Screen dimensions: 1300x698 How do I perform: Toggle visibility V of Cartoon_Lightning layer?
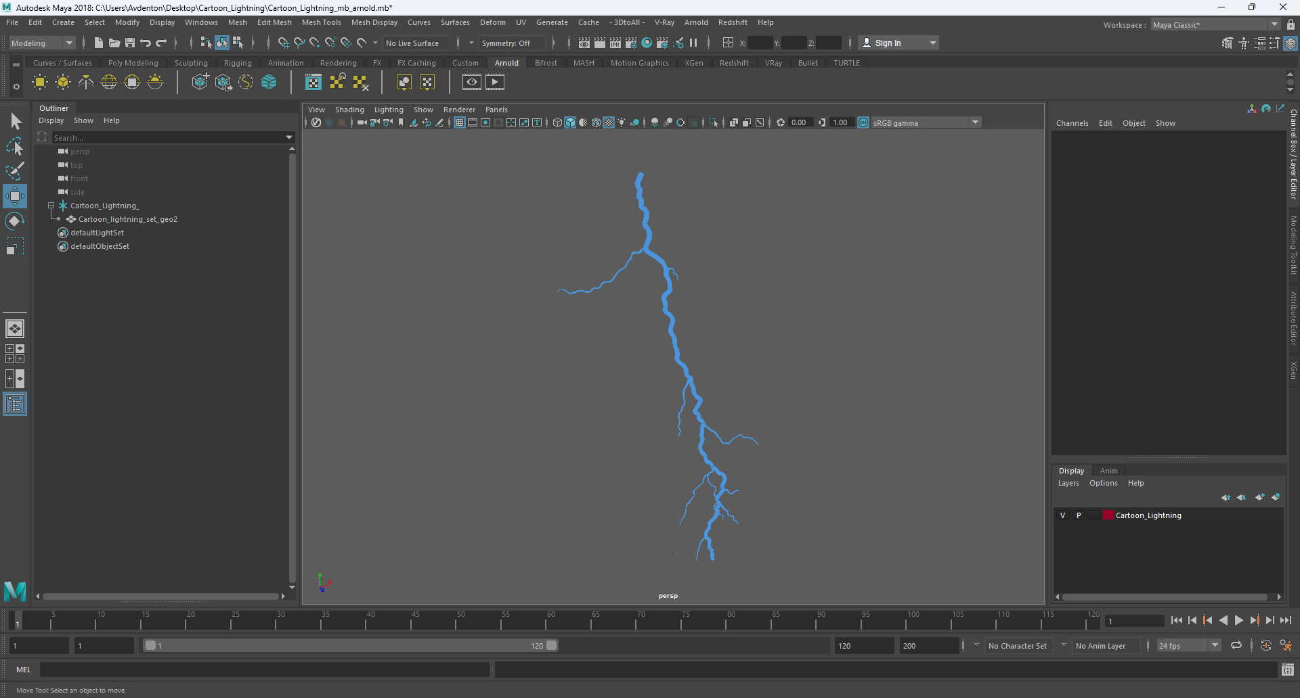(x=1063, y=515)
